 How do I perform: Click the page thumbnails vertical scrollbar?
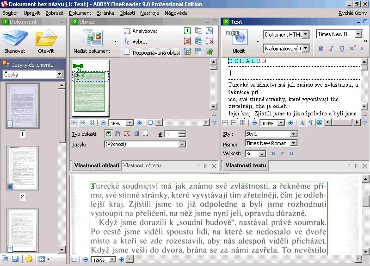tap(62, 167)
